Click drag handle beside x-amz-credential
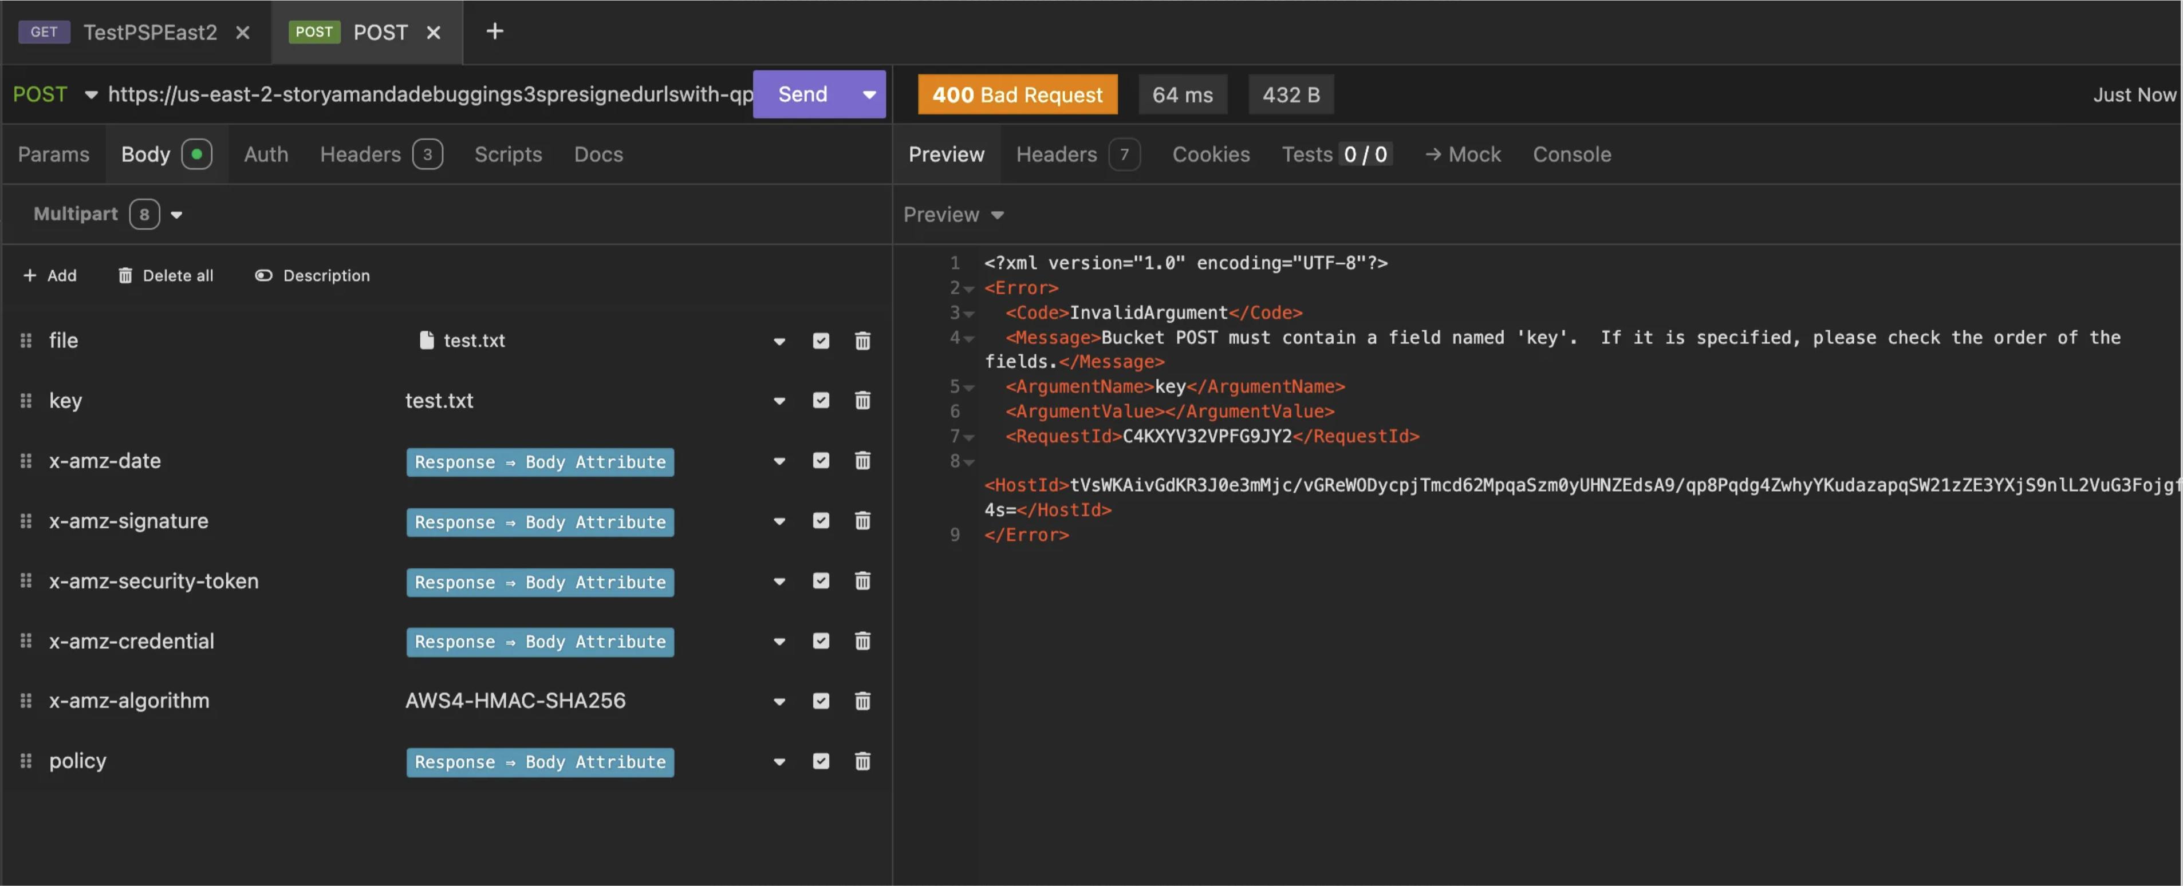2183x886 pixels. (26, 640)
